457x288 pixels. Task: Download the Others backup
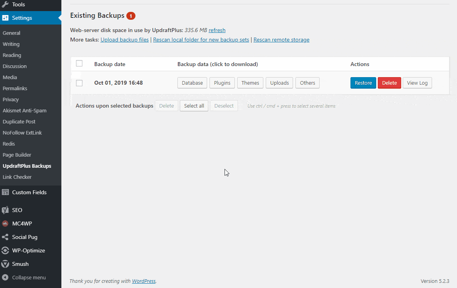(307, 83)
